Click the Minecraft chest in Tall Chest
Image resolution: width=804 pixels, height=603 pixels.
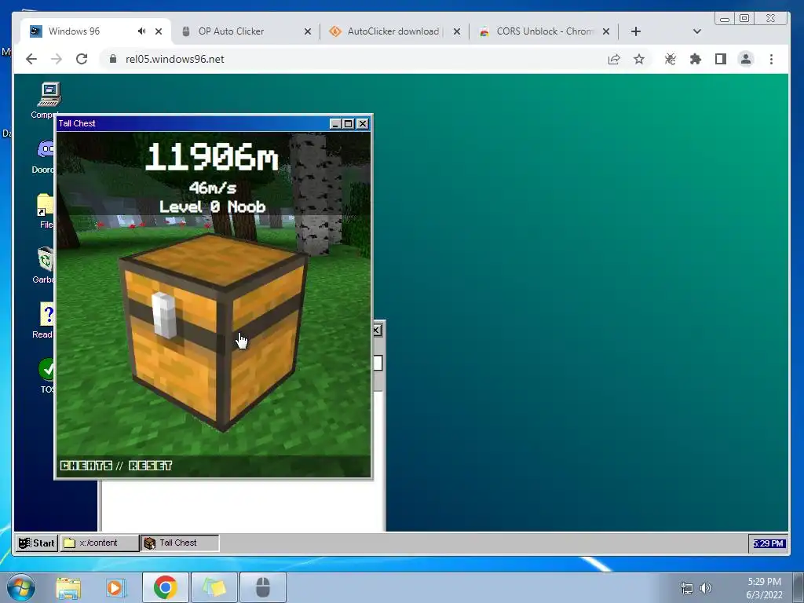coord(214,332)
